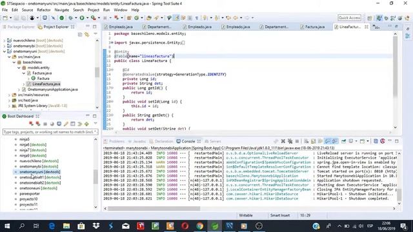Viewport: 413px width, 232px height.
Task: Select onetomanyuni in the Boot Dashboard
Action: [x=39, y=172]
